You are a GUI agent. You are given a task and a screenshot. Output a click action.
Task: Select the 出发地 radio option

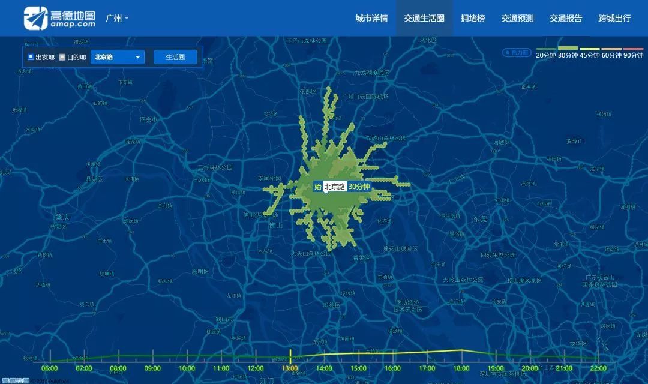point(31,57)
